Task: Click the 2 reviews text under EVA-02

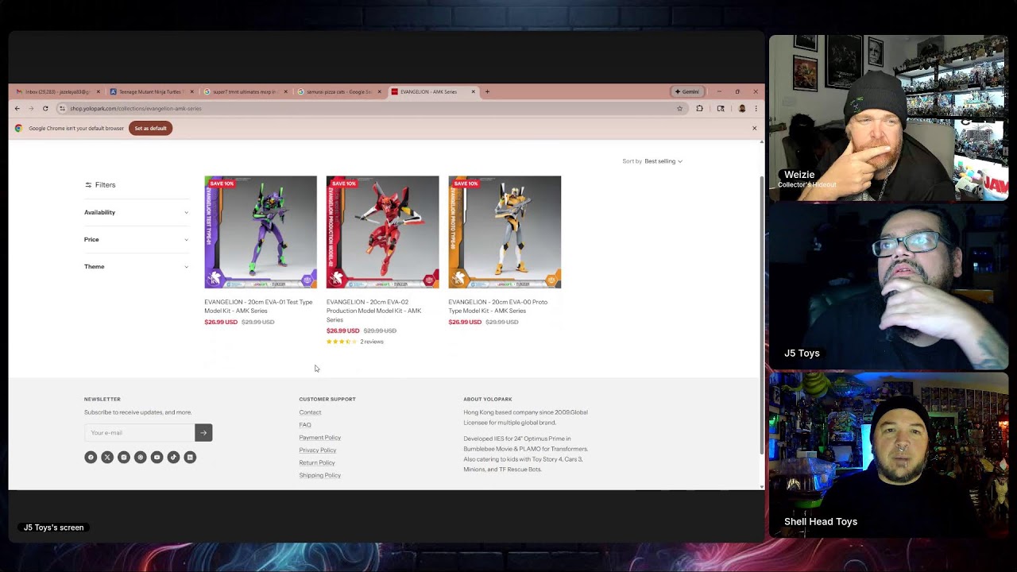Action: (372, 342)
